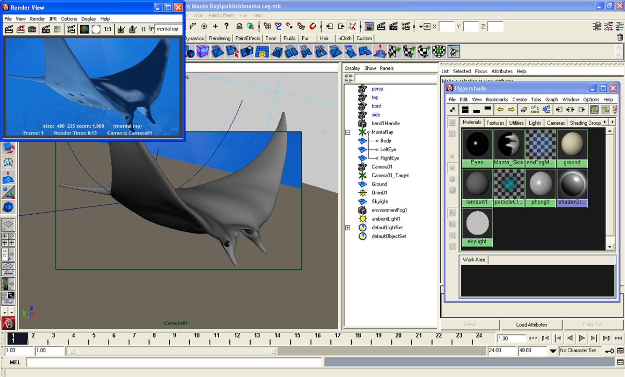Click the eraser clear graph icon in Hypershade
Screen dimensions: 625x377
[524, 110]
